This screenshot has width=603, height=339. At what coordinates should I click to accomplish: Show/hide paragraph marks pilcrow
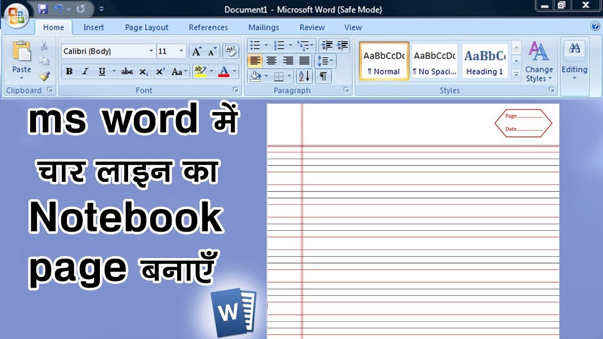coord(323,76)
